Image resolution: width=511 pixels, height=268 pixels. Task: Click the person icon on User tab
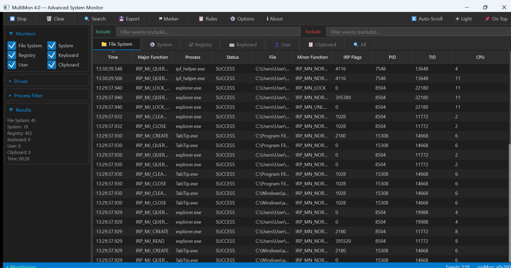(277, 45)
